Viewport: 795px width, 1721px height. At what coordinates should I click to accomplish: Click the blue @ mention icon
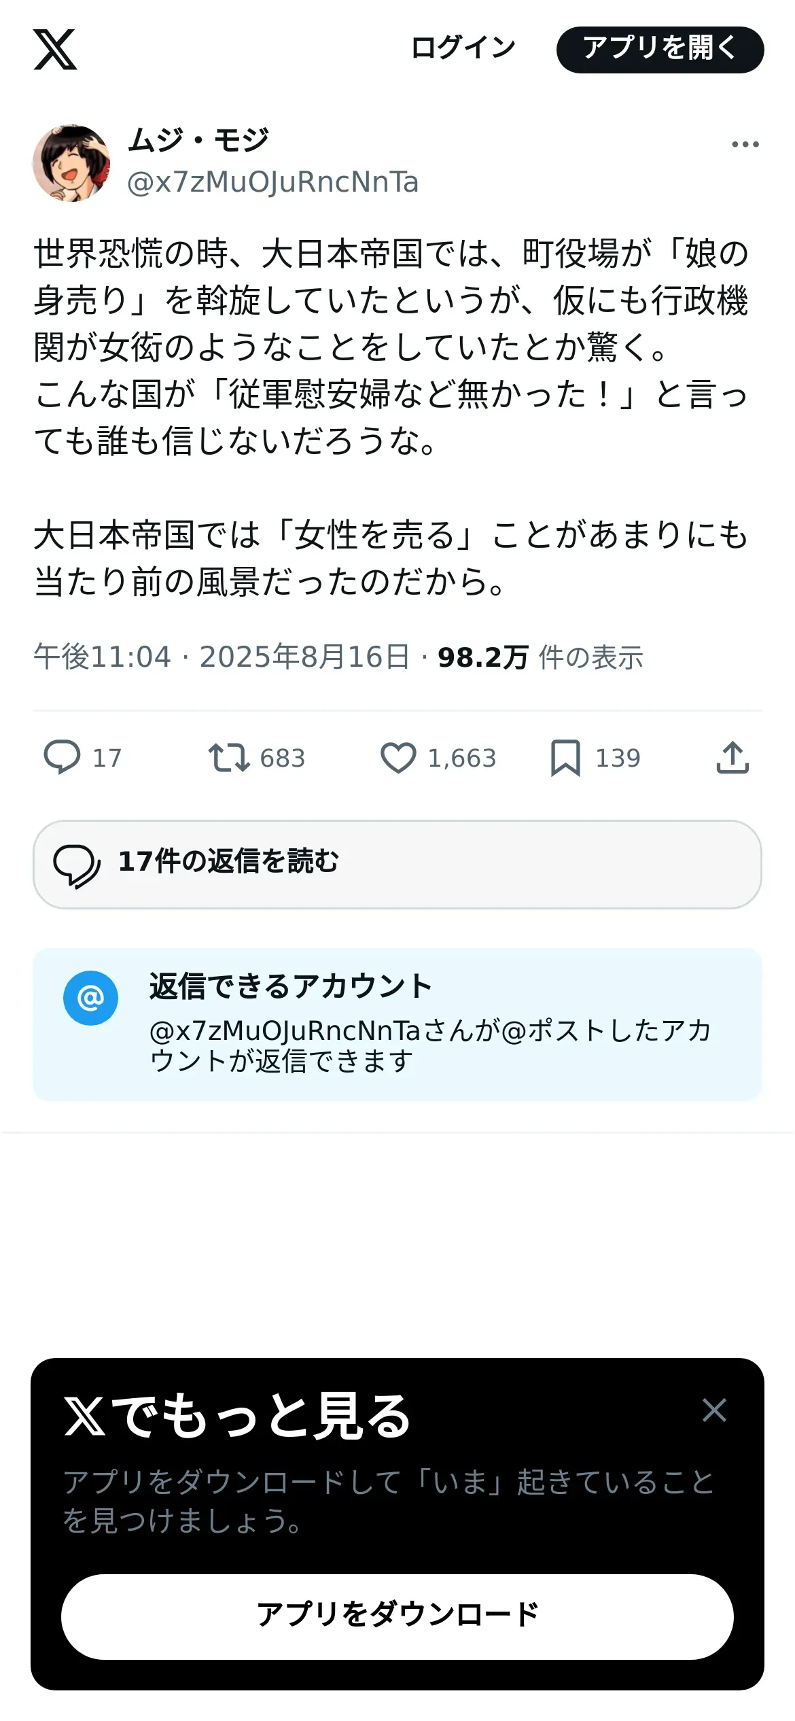(90, 998)
